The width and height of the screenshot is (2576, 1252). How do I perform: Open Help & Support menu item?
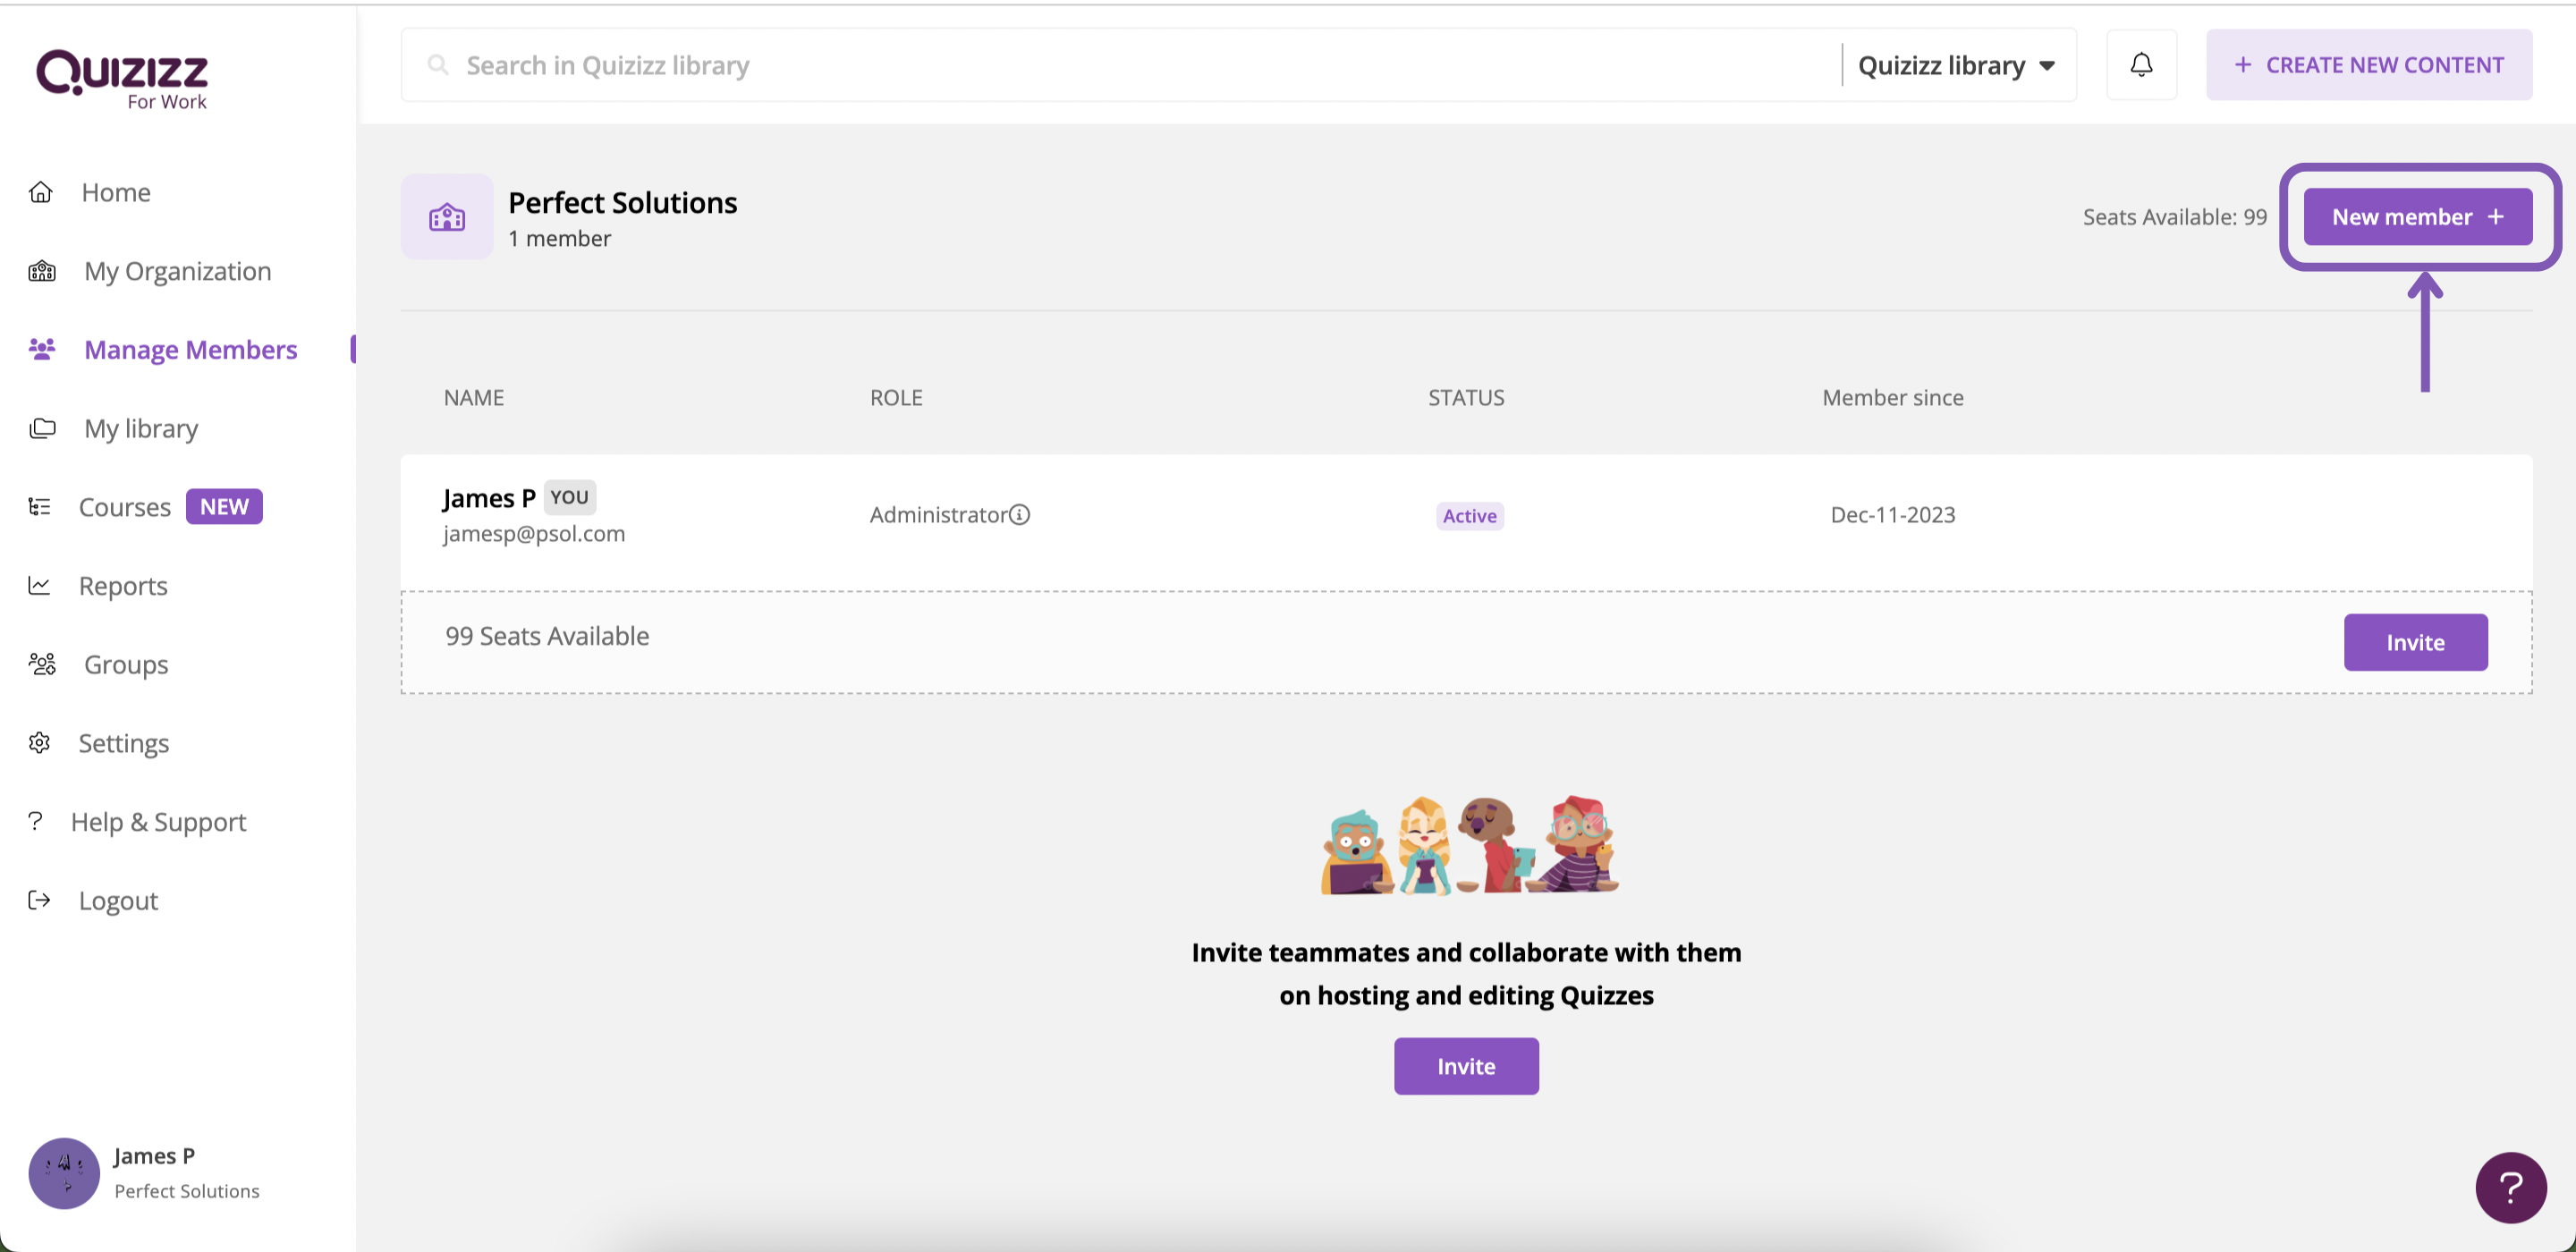[158, 821]
